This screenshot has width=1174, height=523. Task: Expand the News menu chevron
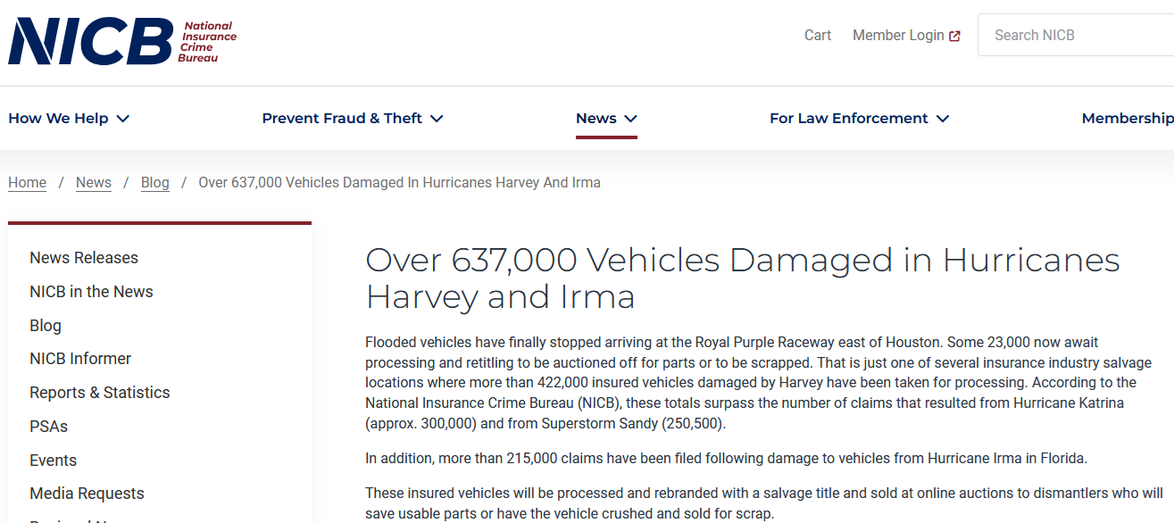pos(630,119)
